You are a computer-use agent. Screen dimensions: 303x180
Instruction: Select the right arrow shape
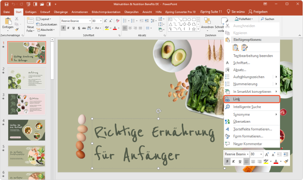(x=184, y=24)
